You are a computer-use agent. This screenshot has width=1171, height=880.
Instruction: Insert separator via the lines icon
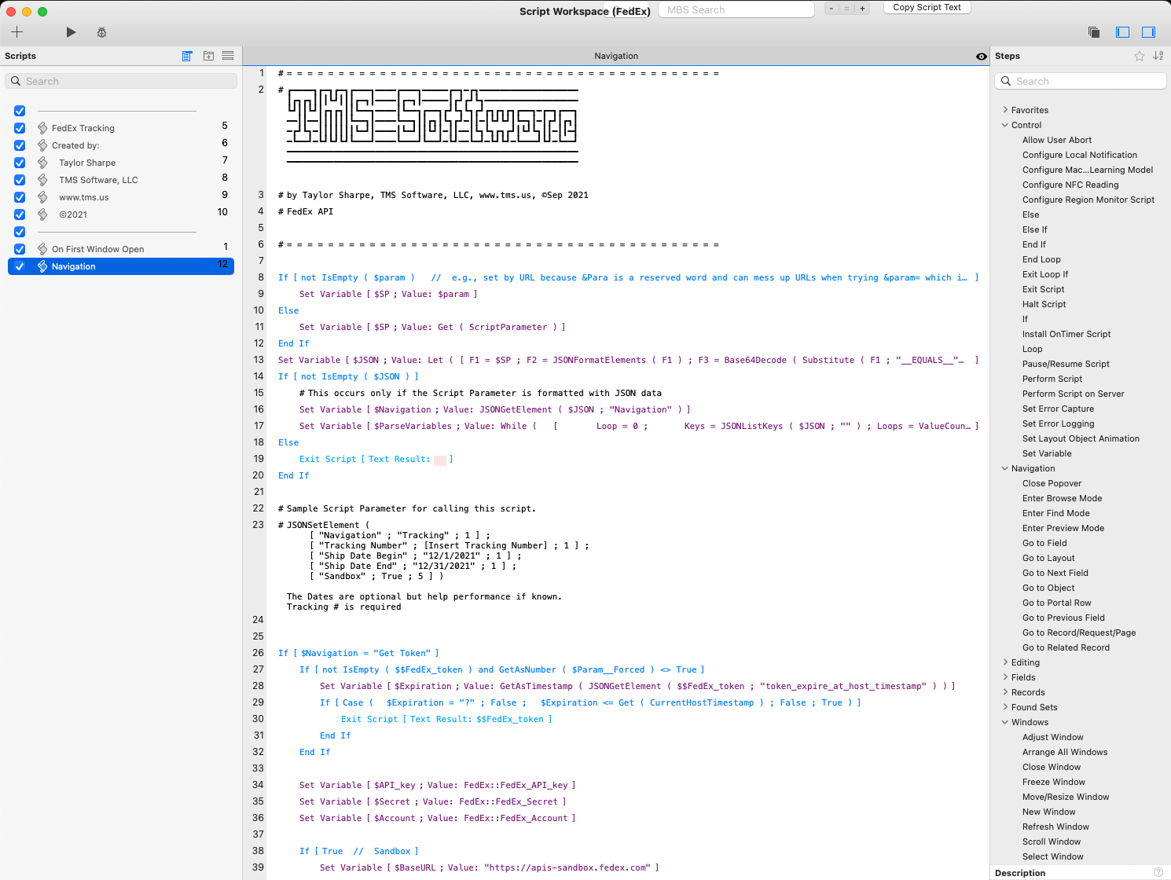[x=228, y=56]
